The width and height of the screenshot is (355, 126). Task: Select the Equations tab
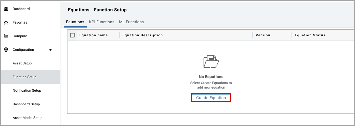pyautogui.click(x=75, y=22)
